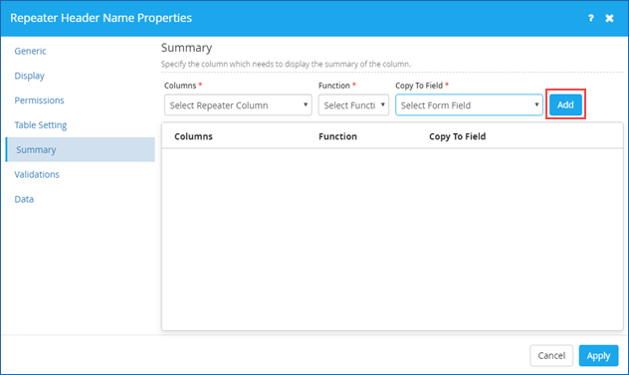Switch to the Display tab
The width and height of the screenshot is (629, 375).
[29, 76]
